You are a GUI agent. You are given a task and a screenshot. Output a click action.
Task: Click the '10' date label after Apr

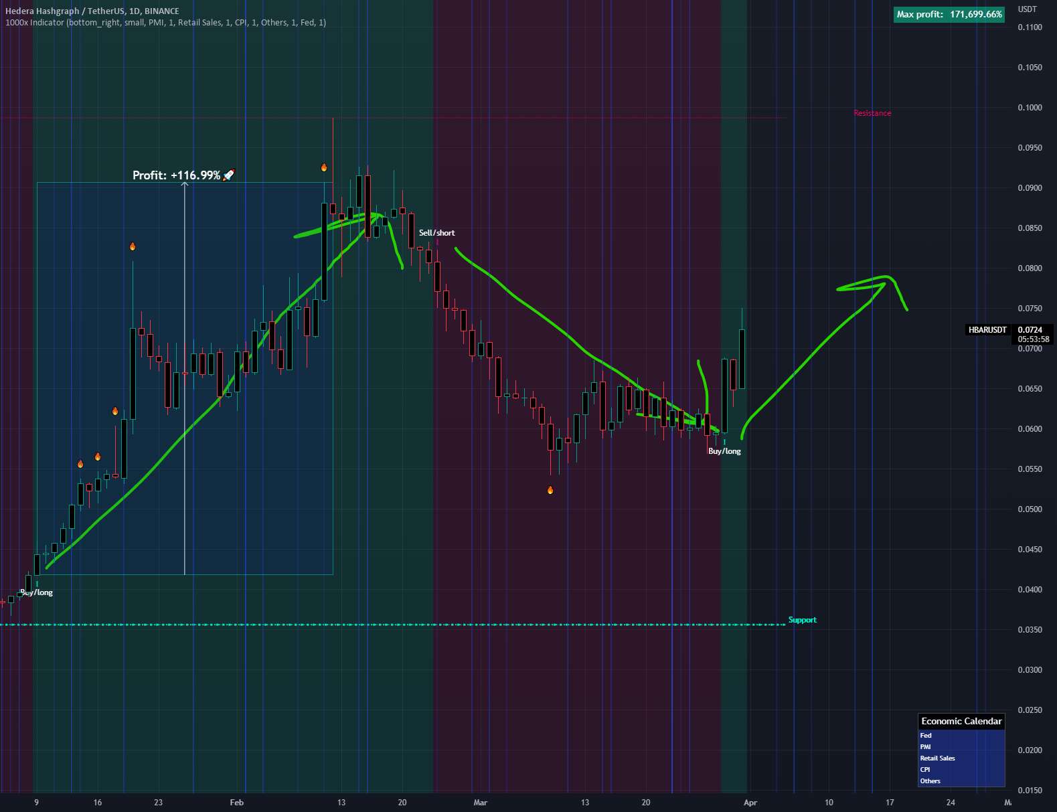click(829, 803)
